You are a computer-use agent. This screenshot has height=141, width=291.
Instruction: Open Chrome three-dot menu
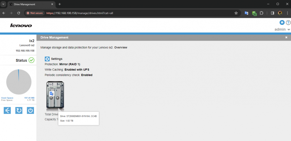287,13
